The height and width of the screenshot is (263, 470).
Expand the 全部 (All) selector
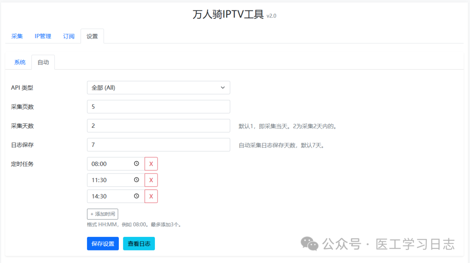158,87
